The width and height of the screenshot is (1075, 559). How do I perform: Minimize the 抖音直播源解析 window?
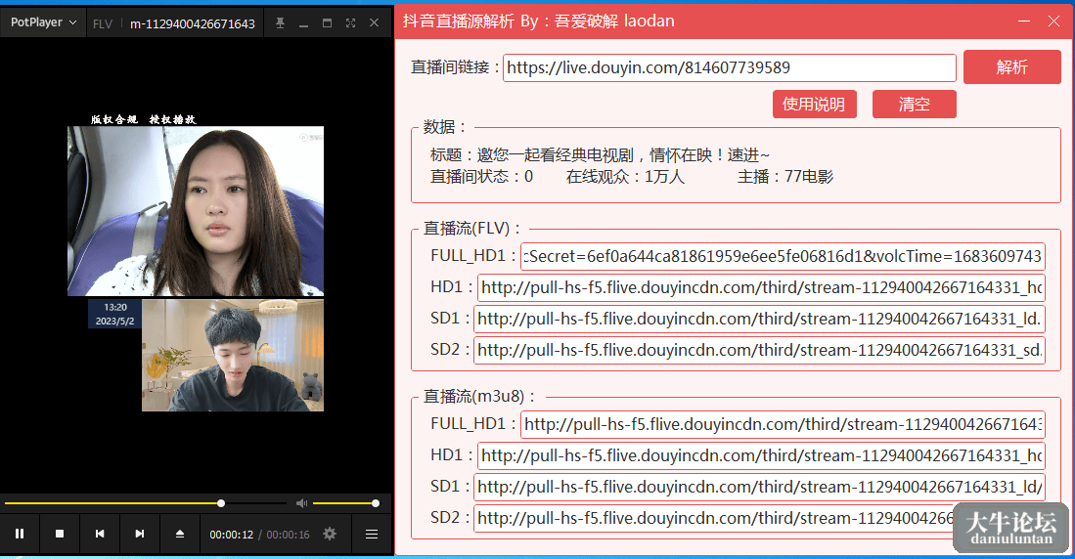1024,21
